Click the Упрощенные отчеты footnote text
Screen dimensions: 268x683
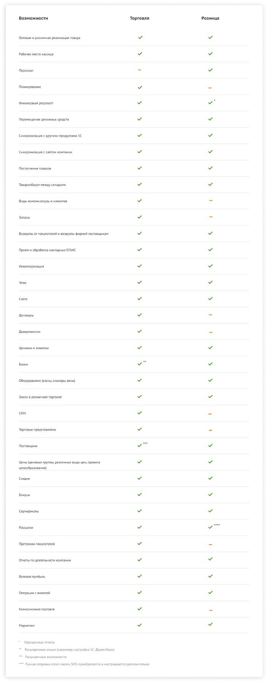point(39,642)
